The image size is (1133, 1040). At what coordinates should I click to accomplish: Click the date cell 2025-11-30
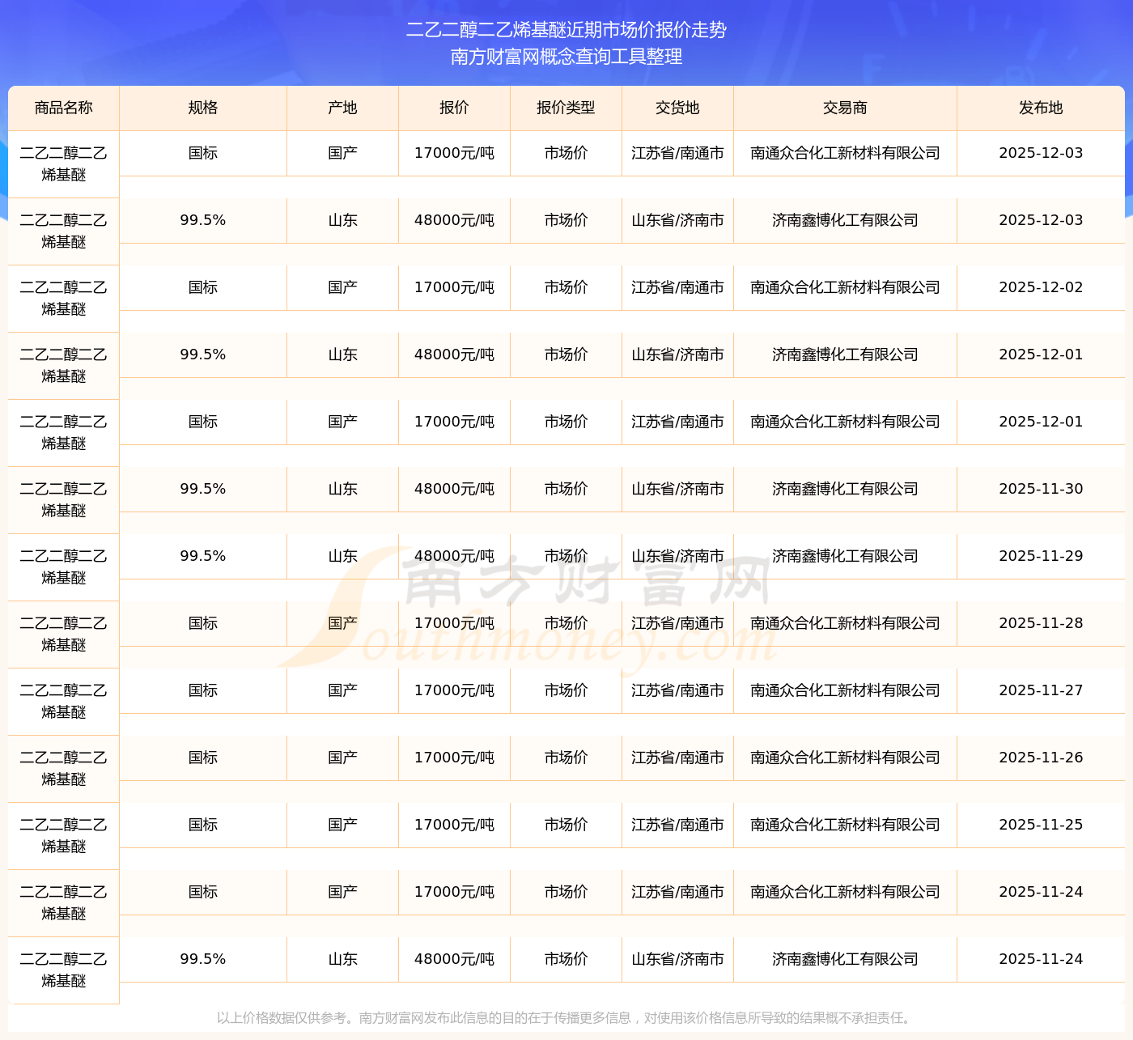(1041, 489)
